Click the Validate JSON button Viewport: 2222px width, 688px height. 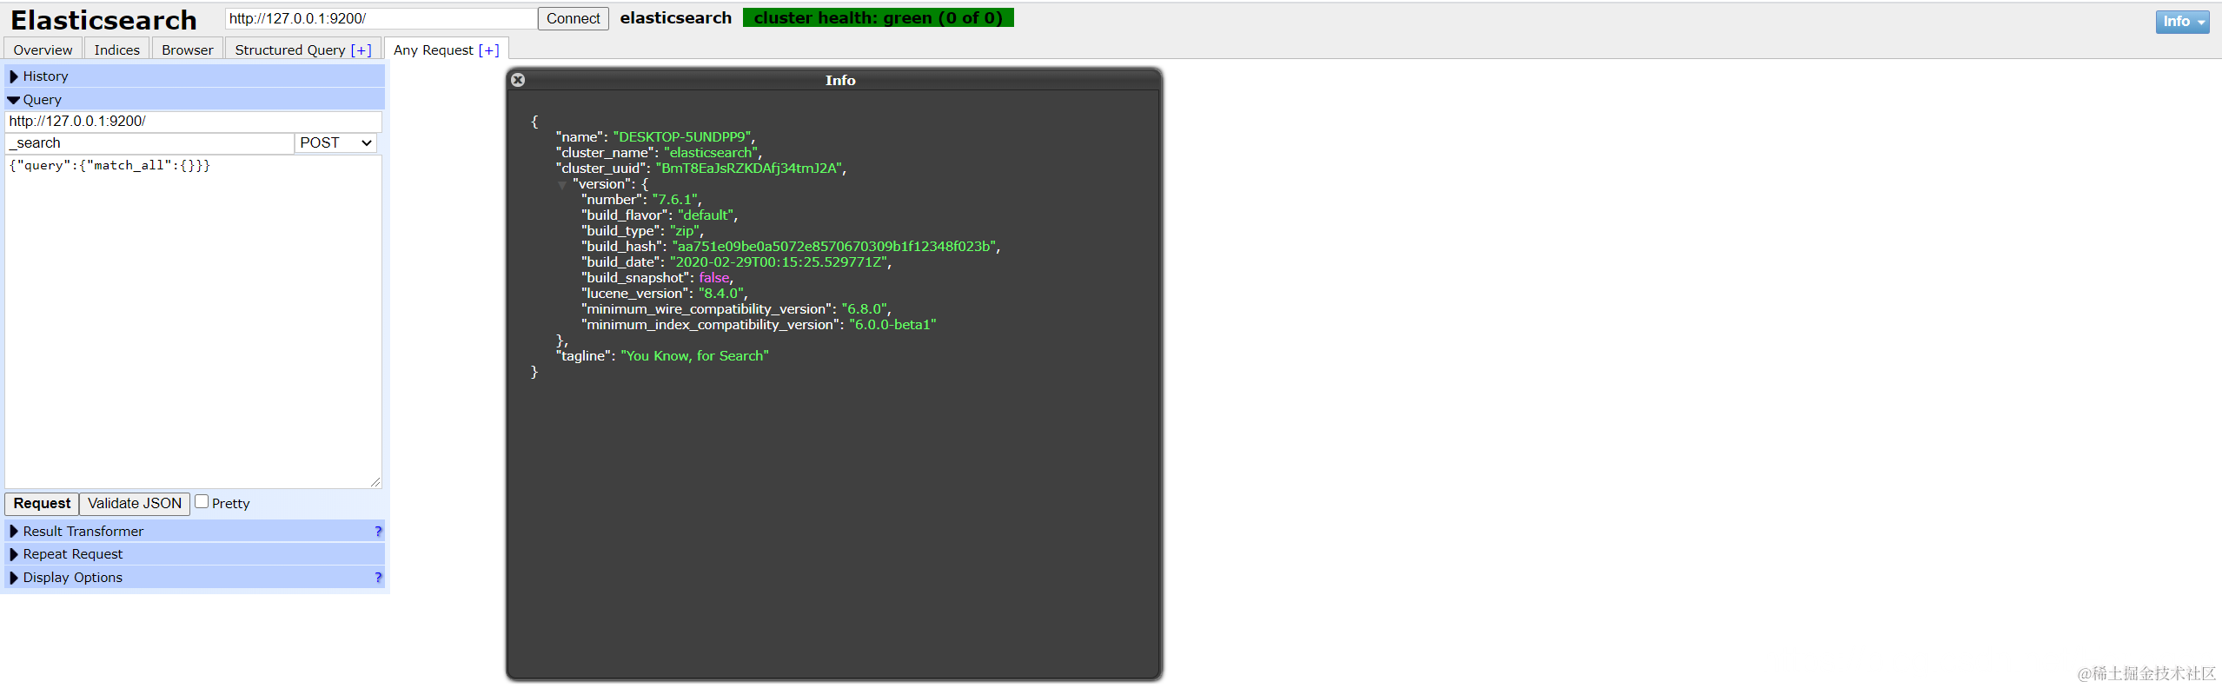click(x=135, y=504)
